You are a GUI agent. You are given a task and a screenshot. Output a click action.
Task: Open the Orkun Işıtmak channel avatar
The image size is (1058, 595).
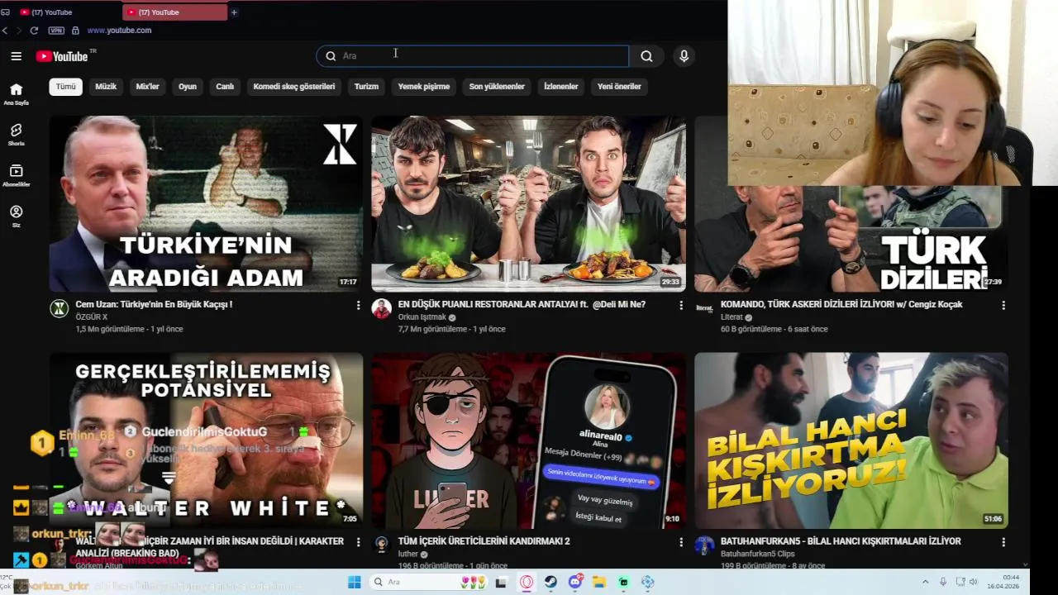pos(381,308)
